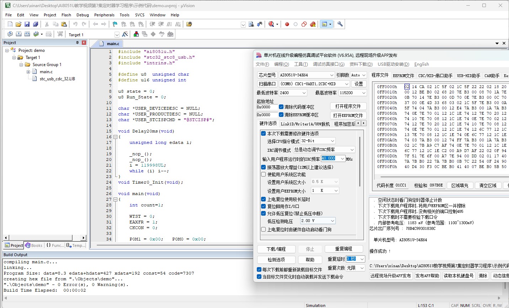The height and width of the screenshot is (308, 509).
Task: Open Configuration with the wrench icon
Action: pyautogui.click(x=340, y=24)
